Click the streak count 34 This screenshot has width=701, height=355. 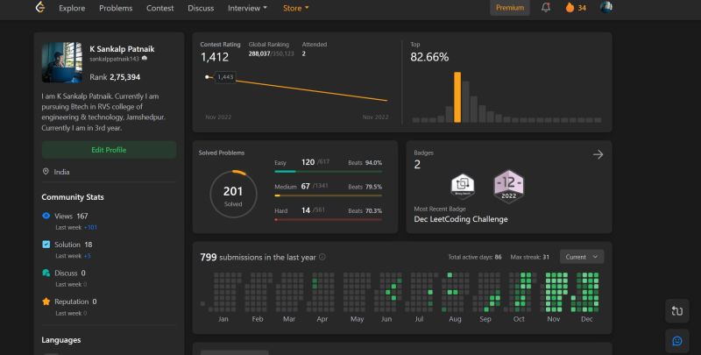[x=582, y=8]
